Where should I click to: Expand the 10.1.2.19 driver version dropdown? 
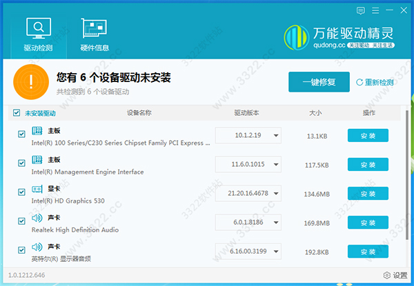click(275, 136)
